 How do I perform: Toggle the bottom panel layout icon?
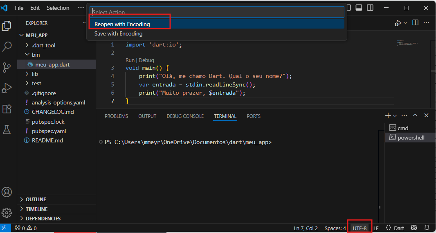click(x=359, y=8)
